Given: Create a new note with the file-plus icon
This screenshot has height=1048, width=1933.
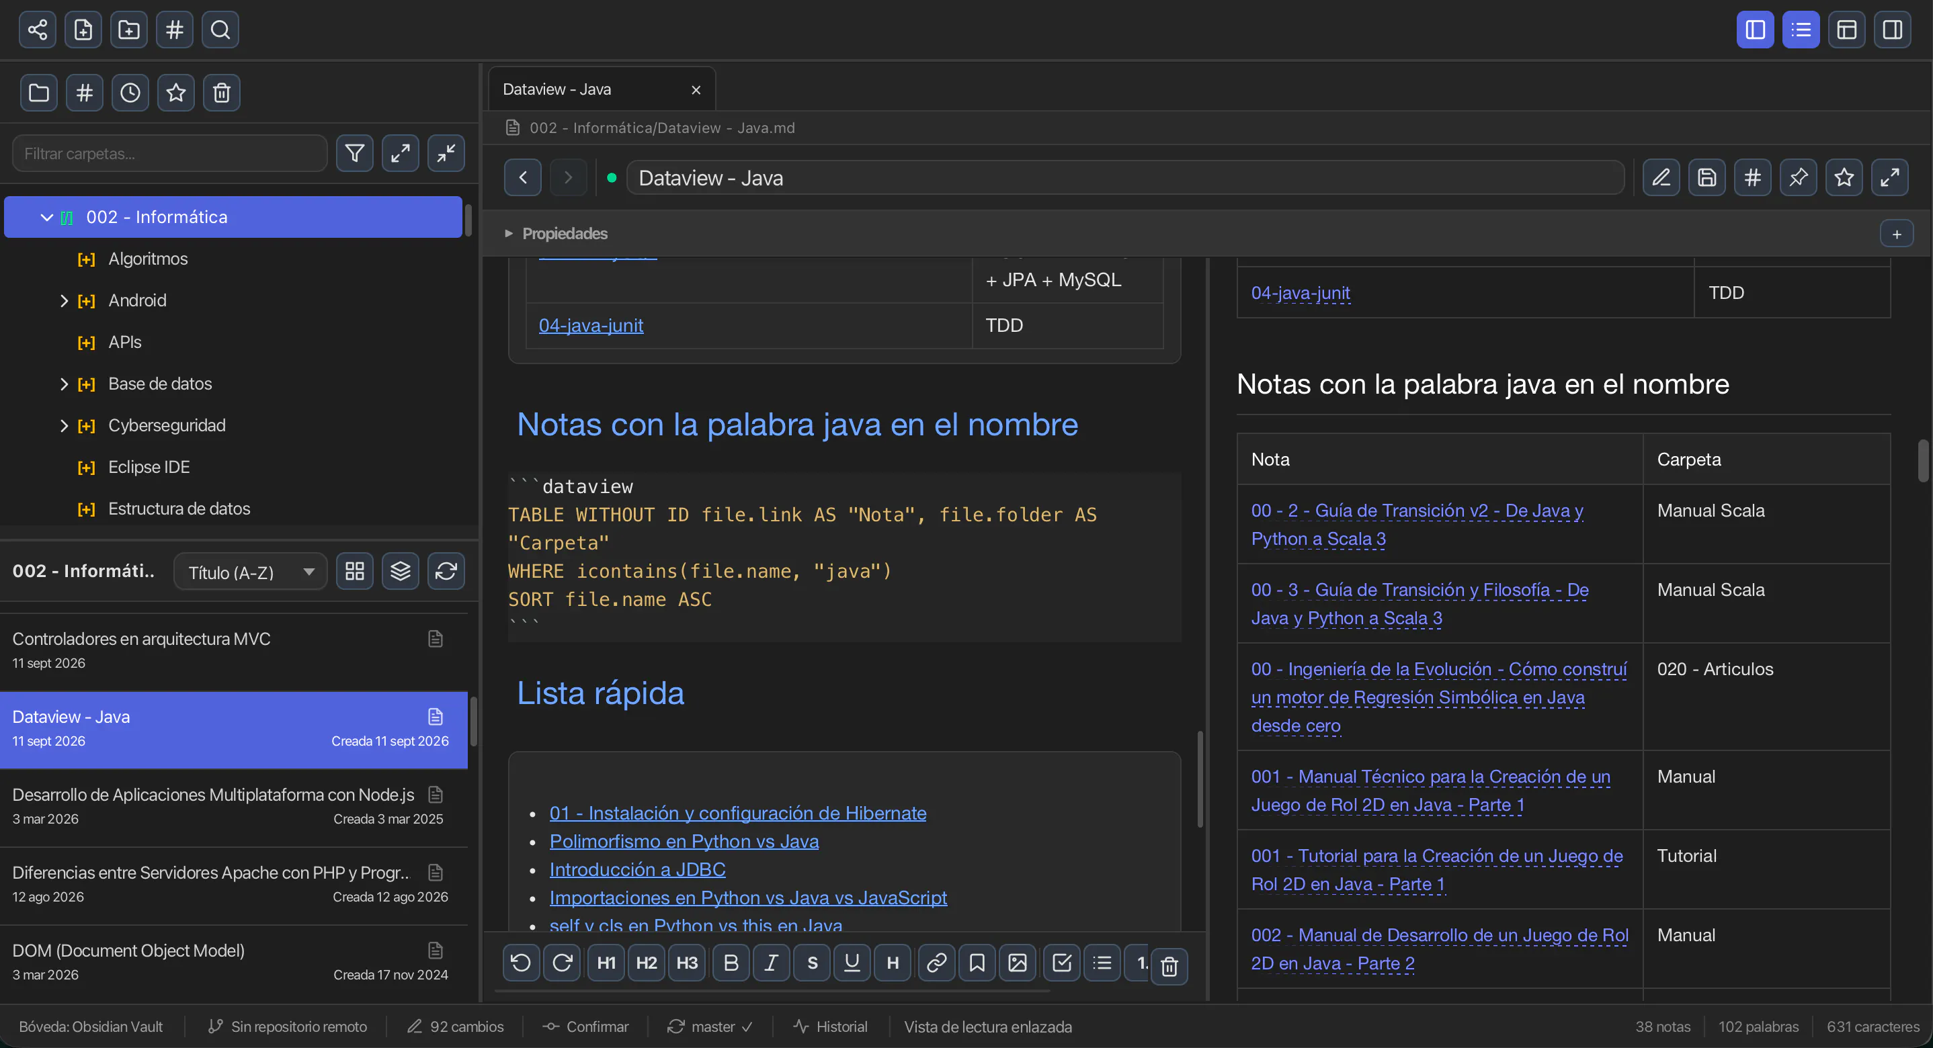Looking at the screenshot, I should [83, 30].
